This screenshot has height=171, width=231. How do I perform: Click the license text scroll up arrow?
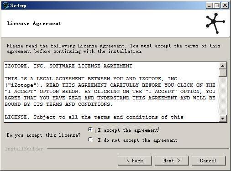point(222,66)
